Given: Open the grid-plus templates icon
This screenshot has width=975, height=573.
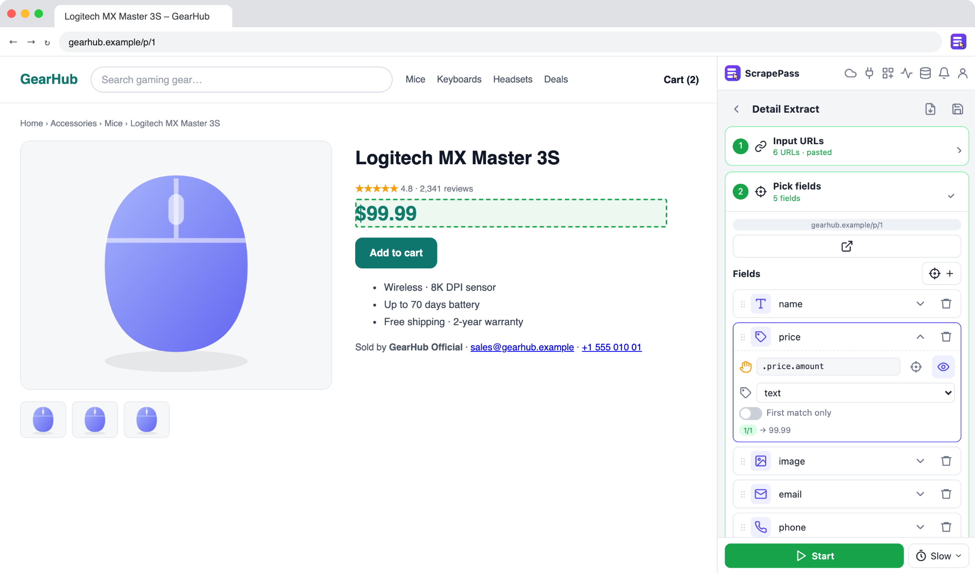Looking at the screenshot, I should pos(888,73).
